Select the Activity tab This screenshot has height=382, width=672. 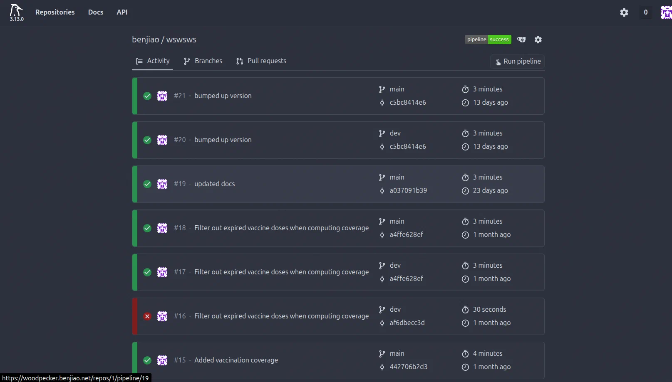click(153, 61)
